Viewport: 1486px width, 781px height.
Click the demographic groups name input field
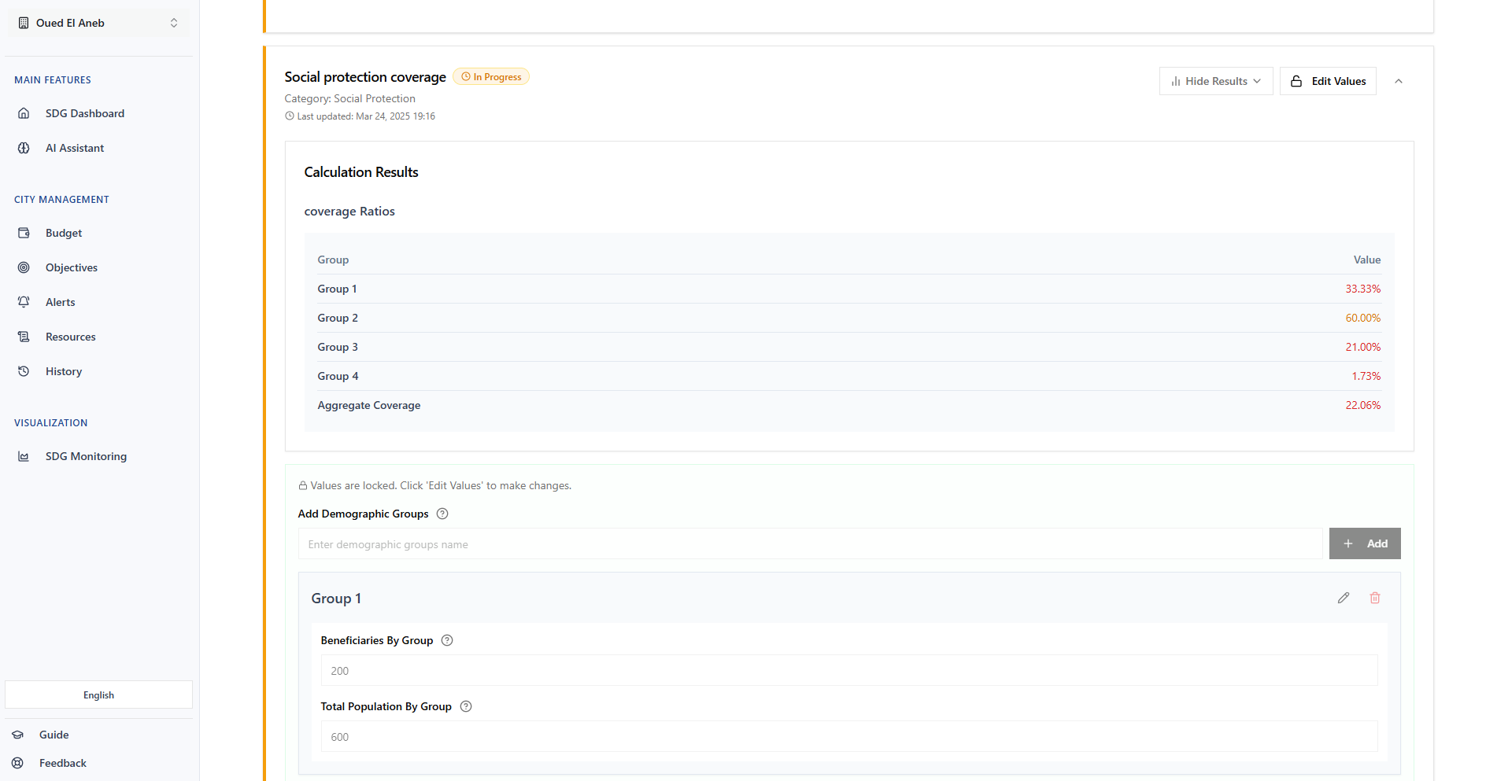point(787,543)
